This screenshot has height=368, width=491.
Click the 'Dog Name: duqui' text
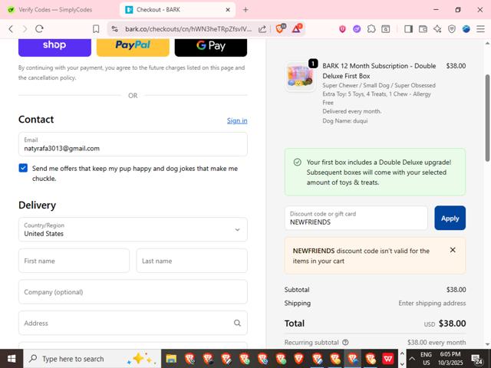pos(345,121)
